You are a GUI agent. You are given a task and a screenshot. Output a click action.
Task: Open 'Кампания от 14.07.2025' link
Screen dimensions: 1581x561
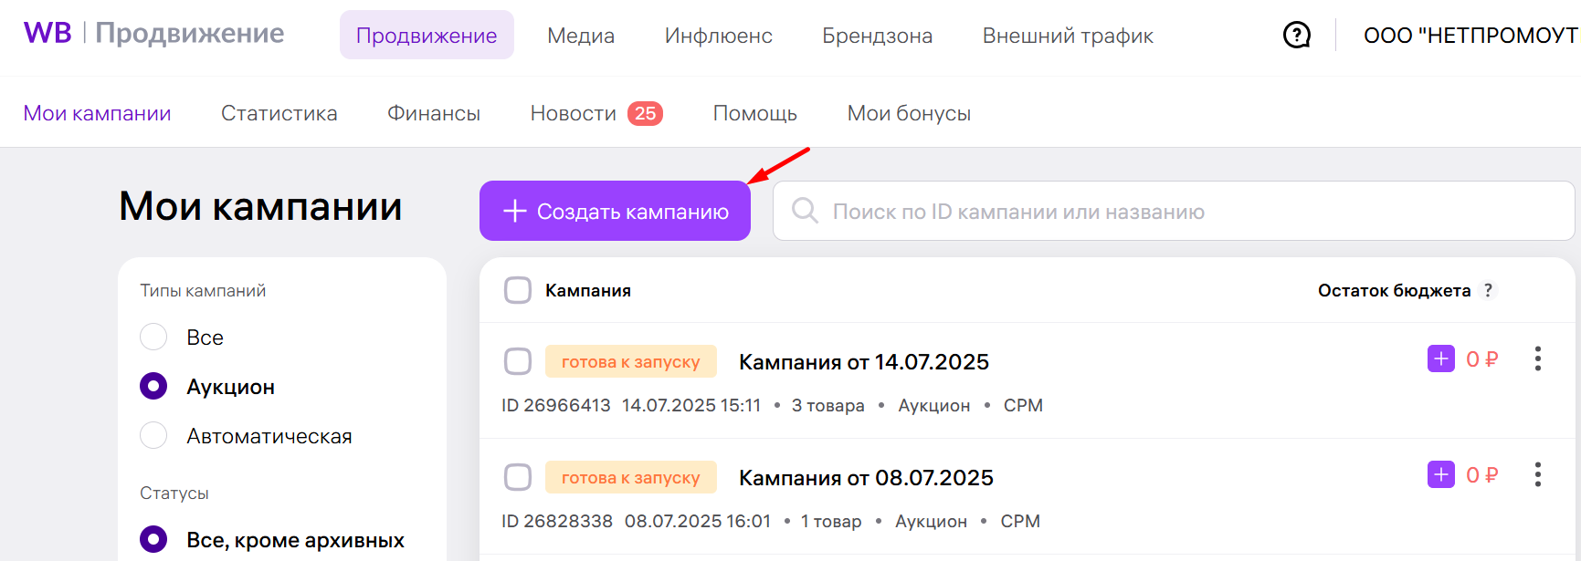pyautogui.click(x=864, y=362)
